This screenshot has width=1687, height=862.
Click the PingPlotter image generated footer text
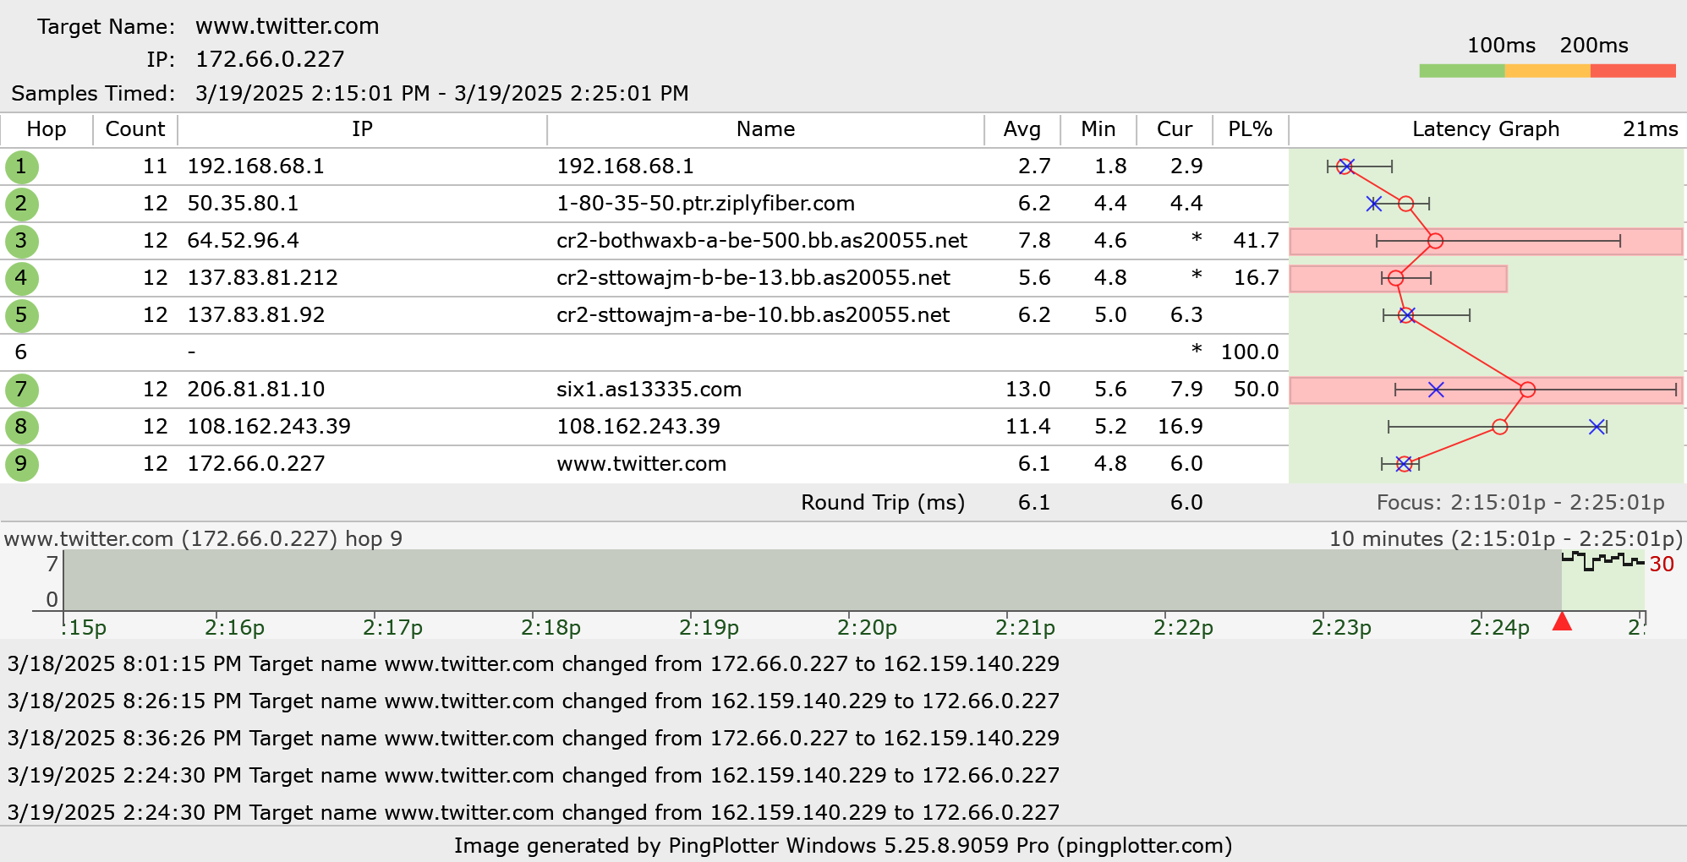coord(843,846)
